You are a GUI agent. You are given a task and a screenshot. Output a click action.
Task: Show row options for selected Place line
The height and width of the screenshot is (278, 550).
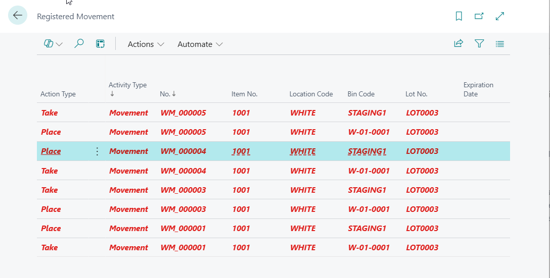[98, 151]
